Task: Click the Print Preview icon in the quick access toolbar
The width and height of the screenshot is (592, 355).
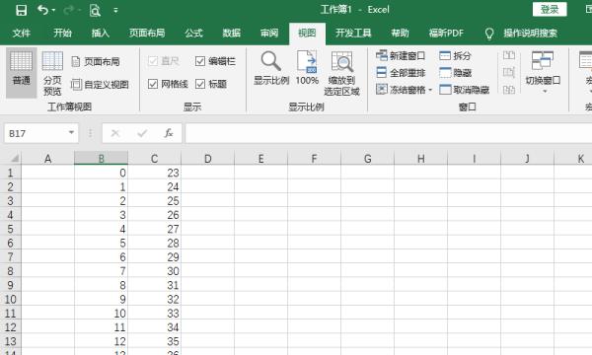Action: click(95, 11)
